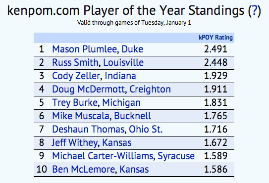This screenshot has height=183, width=269.
Task: Open Doug McDermott player page
Action: 88,89
